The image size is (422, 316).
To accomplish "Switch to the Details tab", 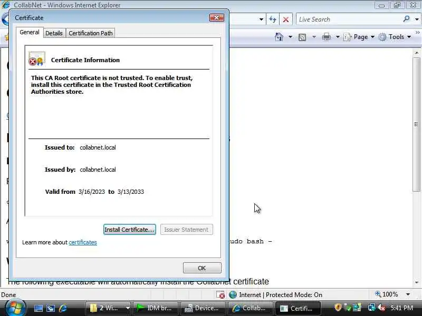I will tap(54, 33).
